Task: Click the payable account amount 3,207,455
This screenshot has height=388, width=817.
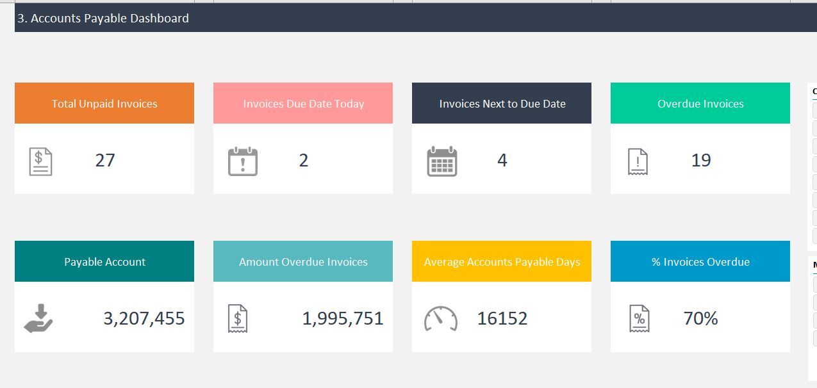Action: click(x=144, y=318)
